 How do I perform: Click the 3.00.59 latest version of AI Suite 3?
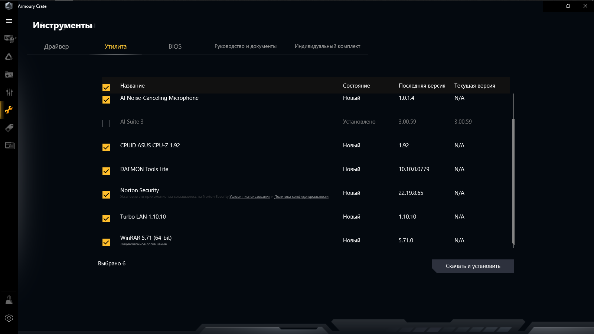[x=407, y=122]
